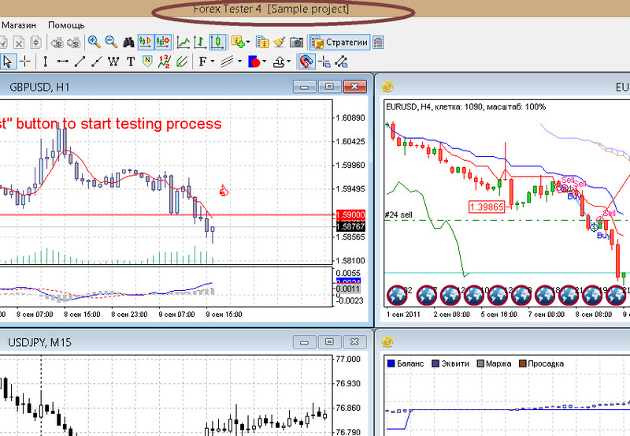Open the binoculars search tool
630x436 pixels.
click(128, 42)
